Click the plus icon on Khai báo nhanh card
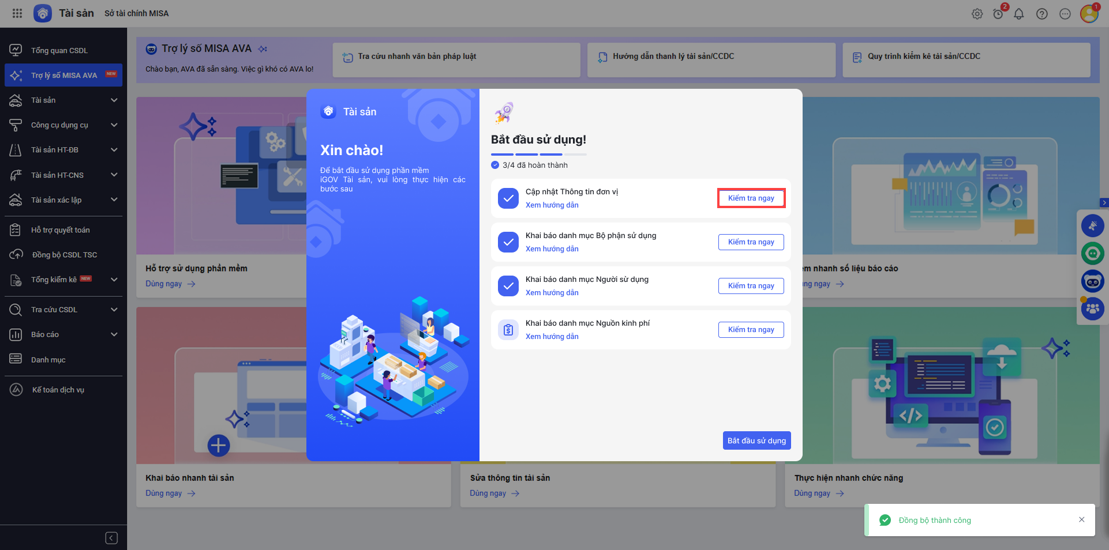 click(219, 445)
